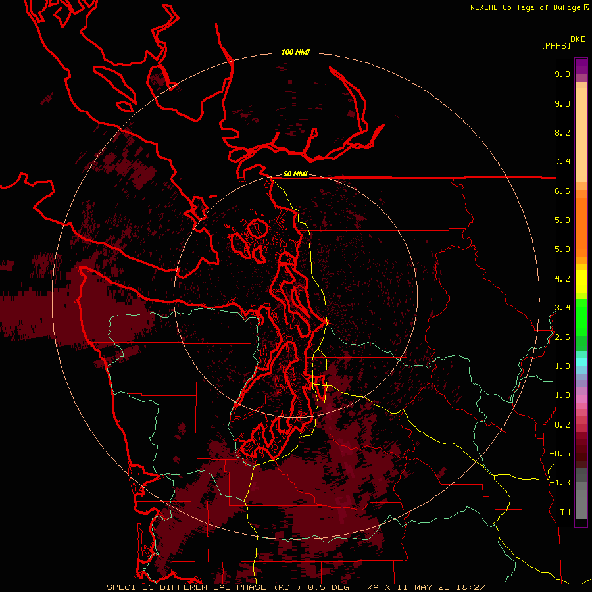Click the 0.2 scale value
Image resolution: width=592 pixels, height=592 pixels.
pyautogui.click(x=562, y=425)
